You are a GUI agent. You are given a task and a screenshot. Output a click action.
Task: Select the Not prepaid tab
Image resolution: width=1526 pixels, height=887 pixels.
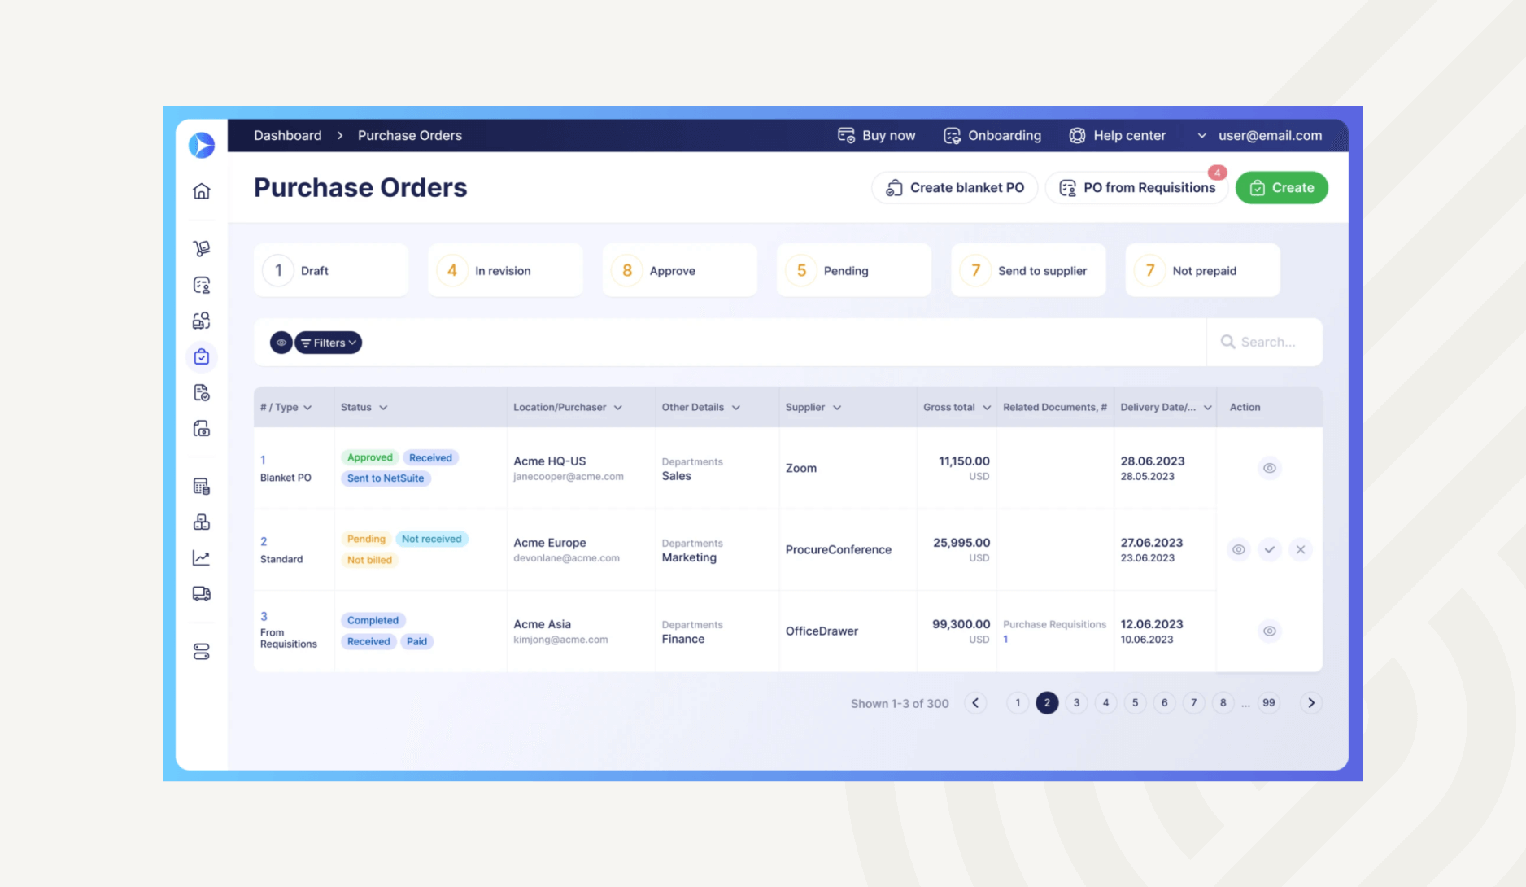click(1202, 270)
